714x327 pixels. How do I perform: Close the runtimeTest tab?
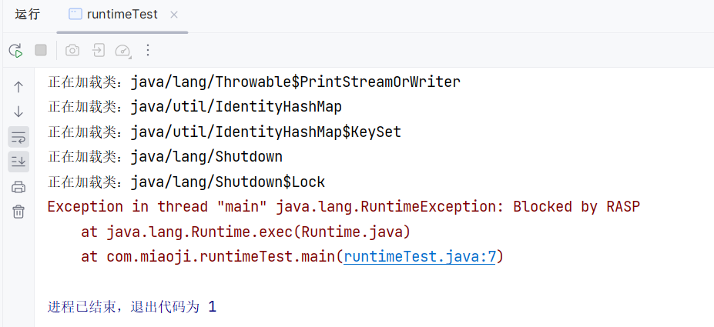(173, 15)
